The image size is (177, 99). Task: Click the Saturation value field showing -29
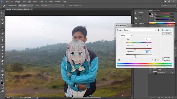click(x=148, y=45)
